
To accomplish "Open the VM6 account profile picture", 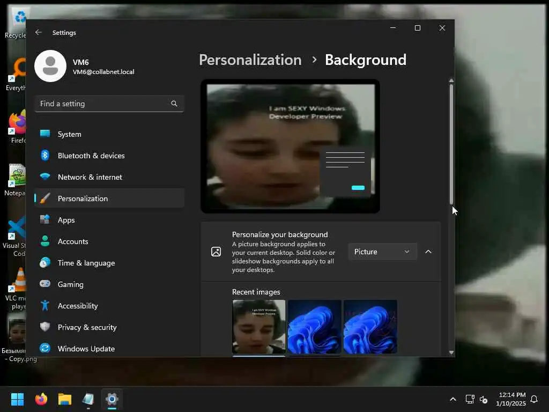I will [50, 66].
